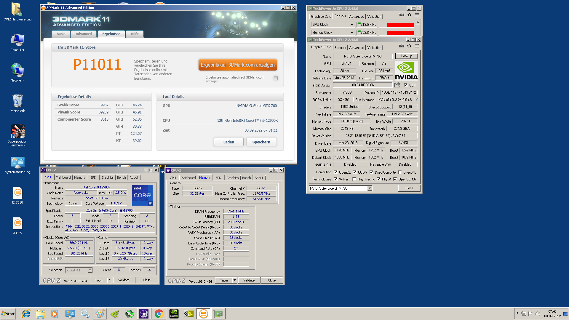This screenshot has height=320, width=569.
Task: Toggle the Vulkan checkbox
Action: coord(335,179)
